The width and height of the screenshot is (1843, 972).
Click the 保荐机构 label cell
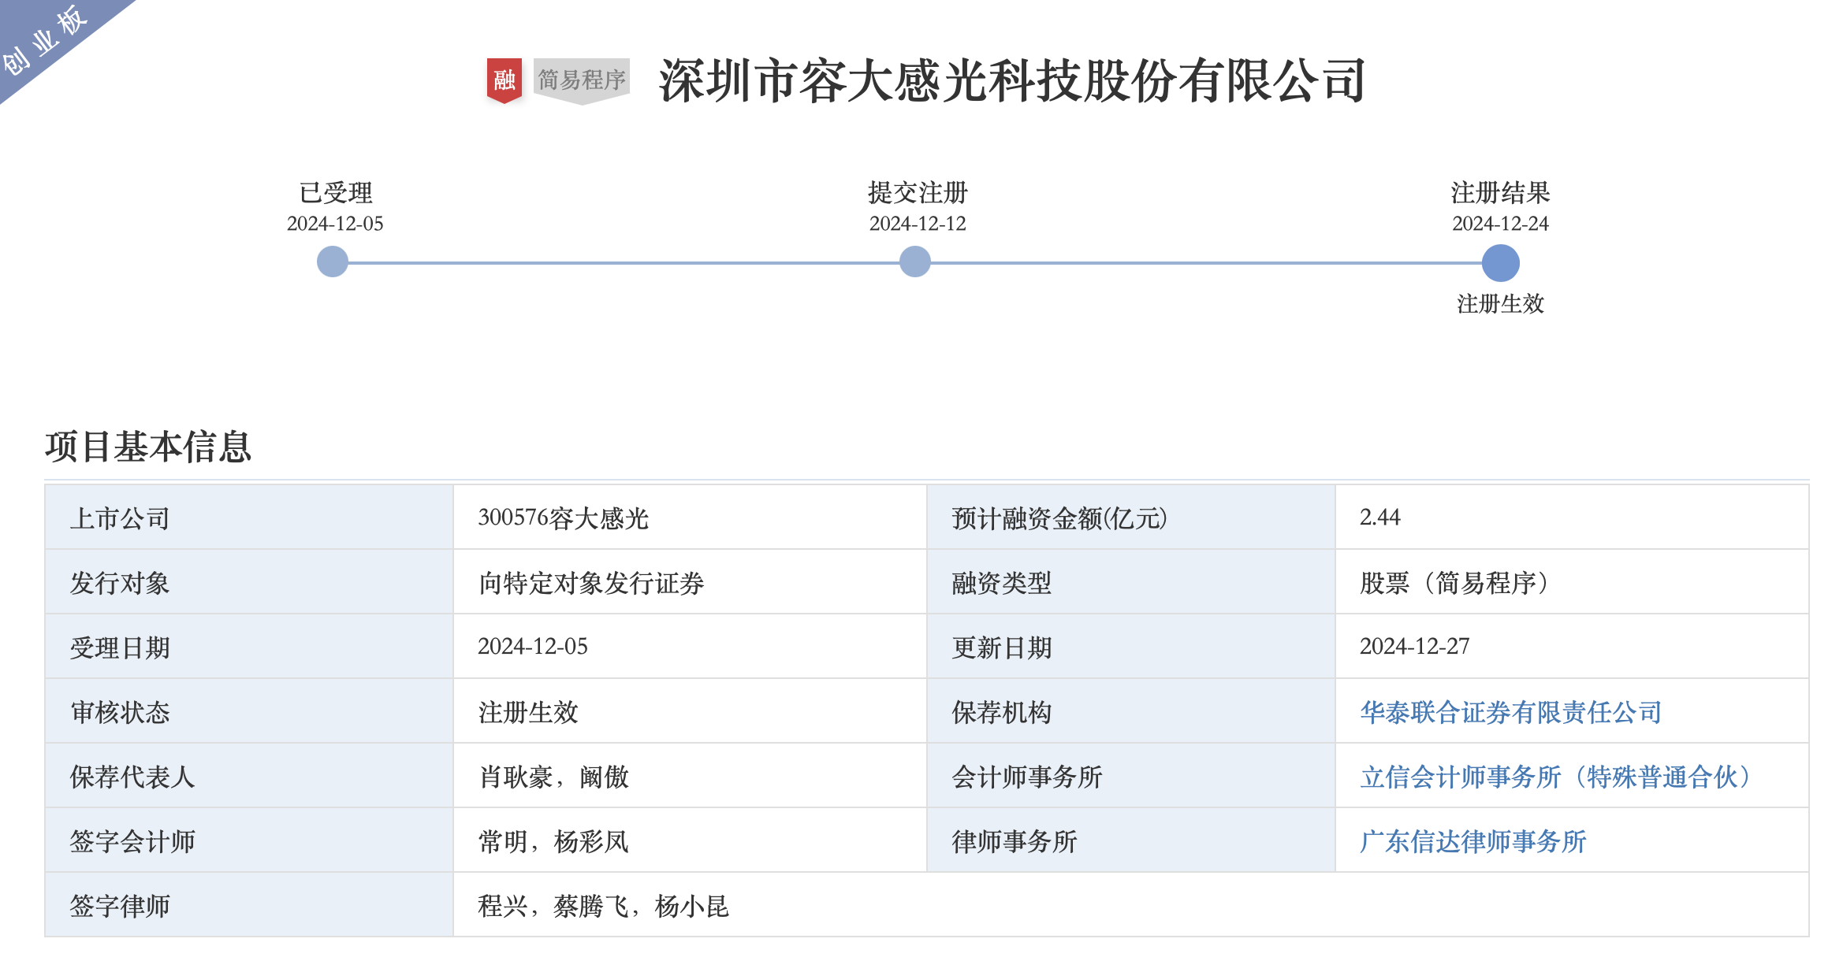[x=1131, y=711]
